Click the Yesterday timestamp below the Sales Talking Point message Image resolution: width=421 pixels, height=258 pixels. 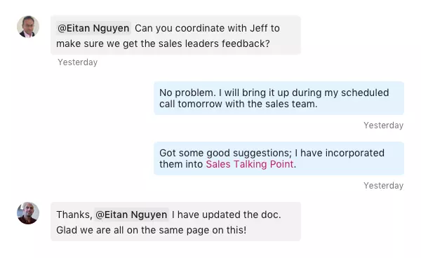coord(383,186)
